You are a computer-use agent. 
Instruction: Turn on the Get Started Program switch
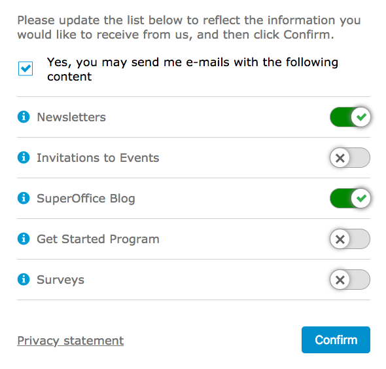[350, 239]
